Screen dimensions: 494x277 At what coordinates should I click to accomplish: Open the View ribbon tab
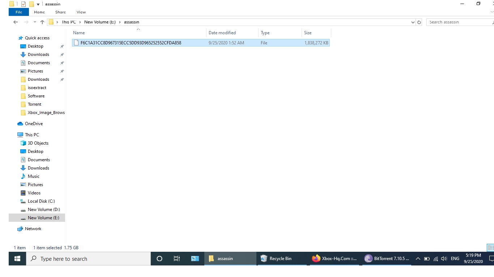pyautogui.click(x=81, y=12)
